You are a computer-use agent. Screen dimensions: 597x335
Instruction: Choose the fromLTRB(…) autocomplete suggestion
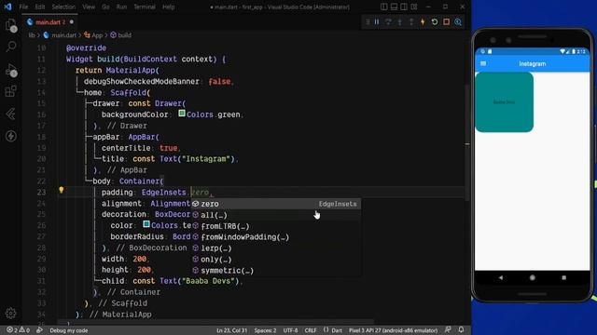pyautogui.click(x=276, y=226)
